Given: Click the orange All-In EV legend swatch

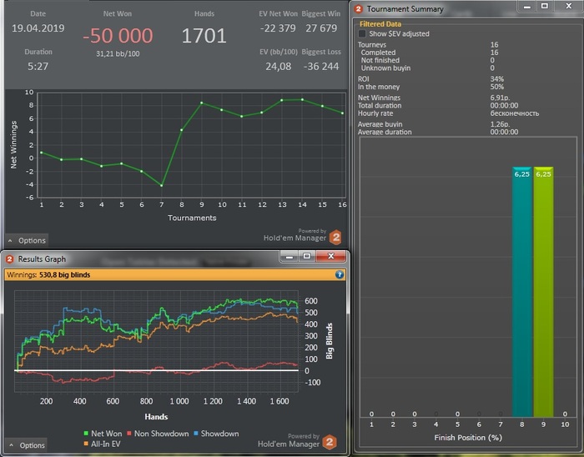Looking at the screenshot, I should tap(86, 444).
